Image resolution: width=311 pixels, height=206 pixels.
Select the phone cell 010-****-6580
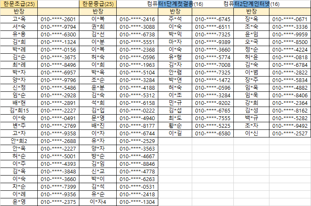[213, 133]
